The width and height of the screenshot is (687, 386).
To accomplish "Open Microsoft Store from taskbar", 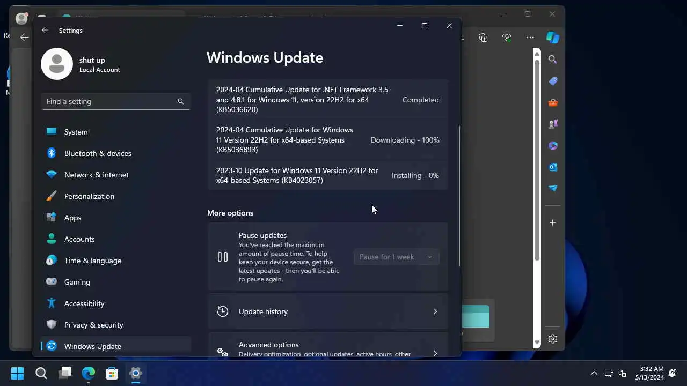I will pyautogui.click(x=112, y=373).
